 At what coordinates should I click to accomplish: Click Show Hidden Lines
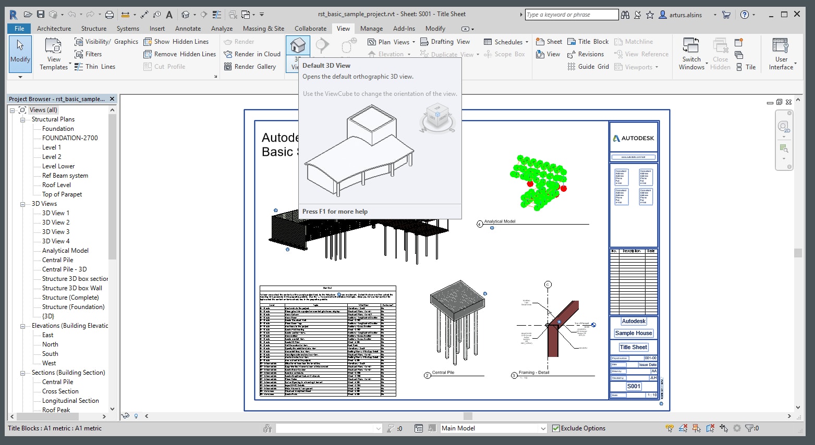pyautogui.click(x=176, y=42)
